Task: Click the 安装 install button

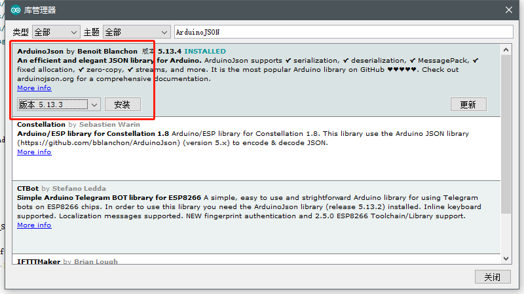Action: click(122, 105)
